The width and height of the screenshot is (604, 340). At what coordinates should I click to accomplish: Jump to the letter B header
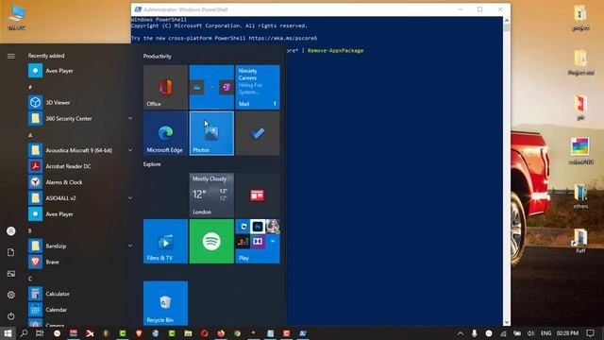[x=30, y=230]
